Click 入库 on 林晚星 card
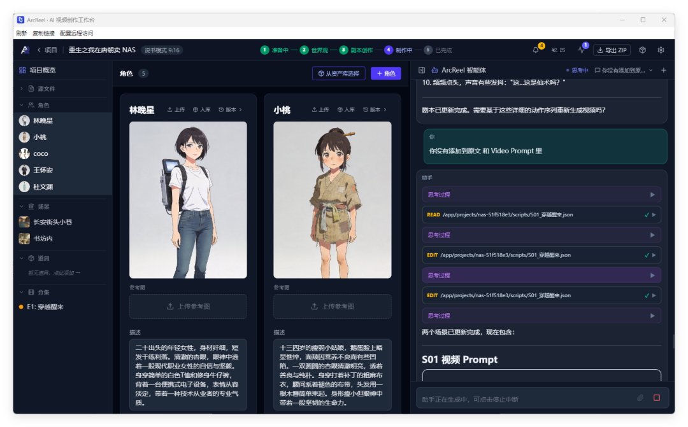This screenshot has height=427, width=688. coord(202,109)
